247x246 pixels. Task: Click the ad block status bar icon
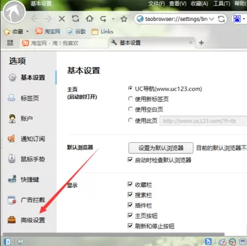pos(222,242)
